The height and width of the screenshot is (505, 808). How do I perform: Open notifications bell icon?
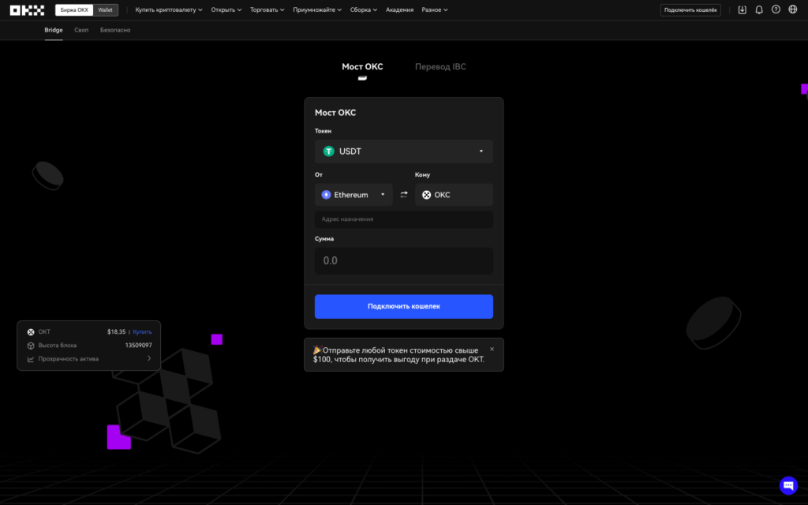pos(759,10)
